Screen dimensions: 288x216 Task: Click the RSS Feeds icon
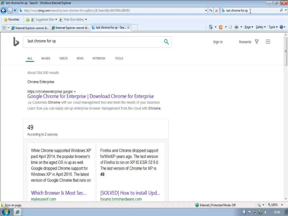220,27
